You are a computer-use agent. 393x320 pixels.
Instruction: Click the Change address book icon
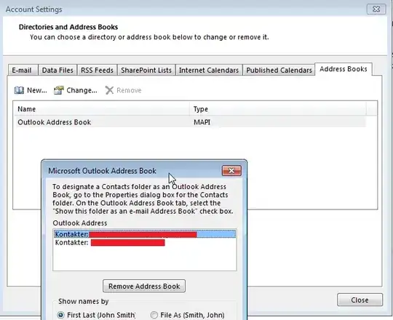click(59, 90)
